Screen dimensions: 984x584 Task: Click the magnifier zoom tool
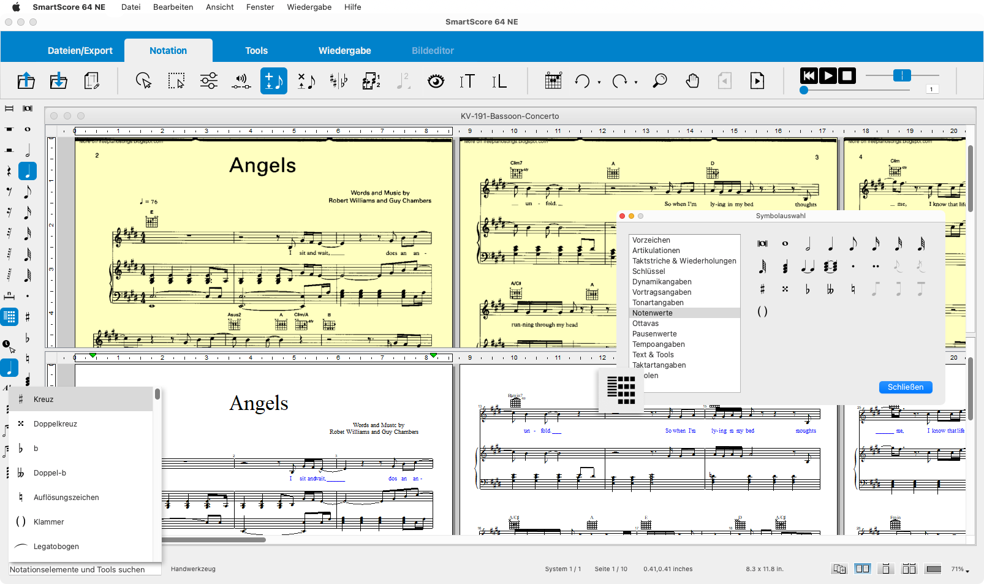point(659,81)
